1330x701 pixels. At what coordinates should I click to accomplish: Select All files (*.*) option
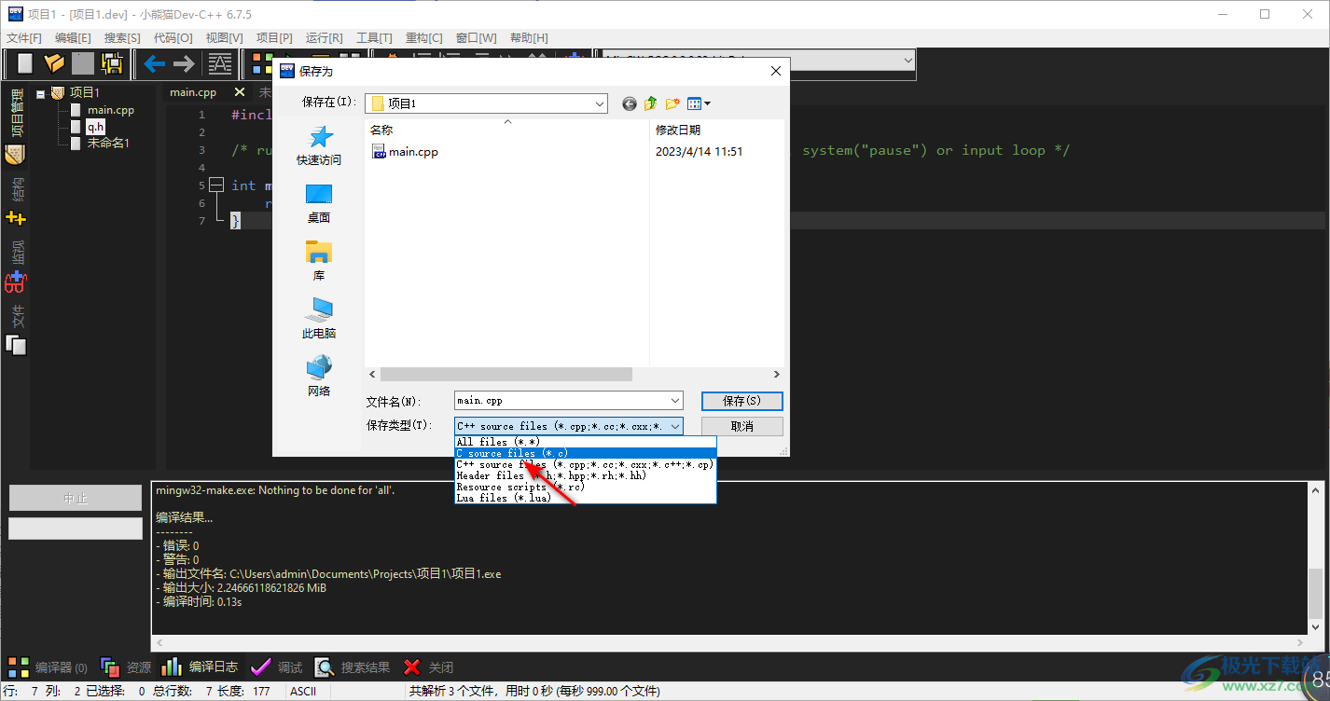pyautogui.click(x=586, y=442)
